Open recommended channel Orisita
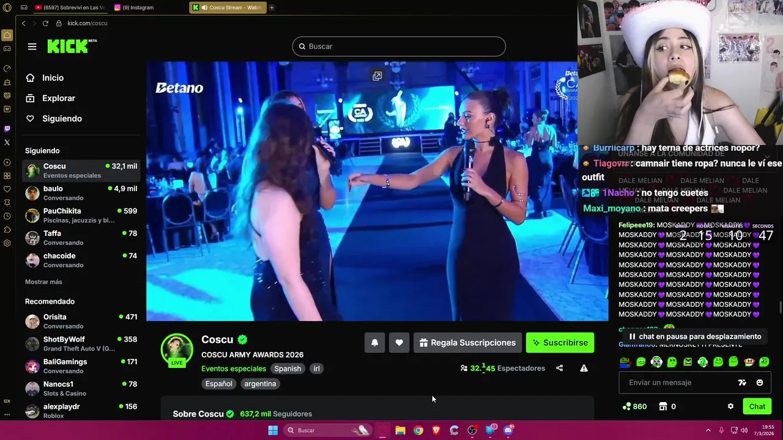The height and width of the screenshot is (440, 783). (x=81, y=321)
